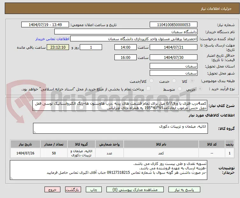Click the شرح کلی نیاز description box
This screenshot has height=198, width=240.
(x=120, y=106)
